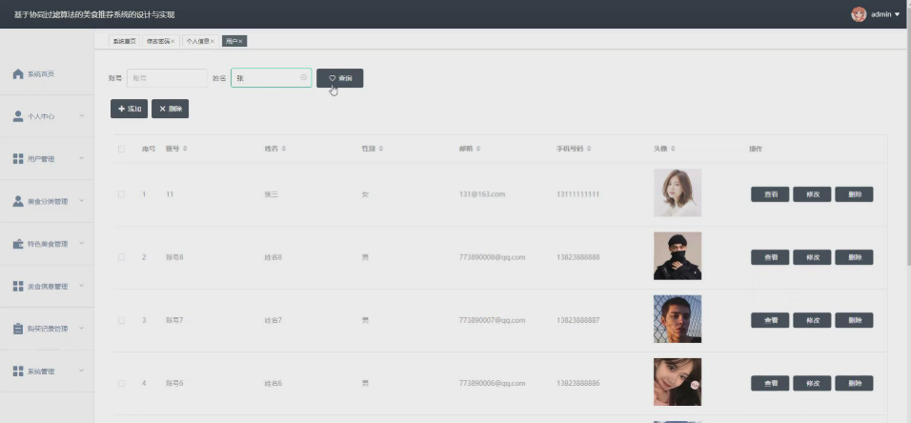The image size is (911, 423).
Task: Click into the 账号 search input field
Action: point(167,78)
